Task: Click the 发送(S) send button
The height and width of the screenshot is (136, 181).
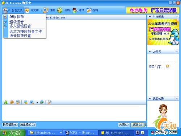Action: (137, 124)
